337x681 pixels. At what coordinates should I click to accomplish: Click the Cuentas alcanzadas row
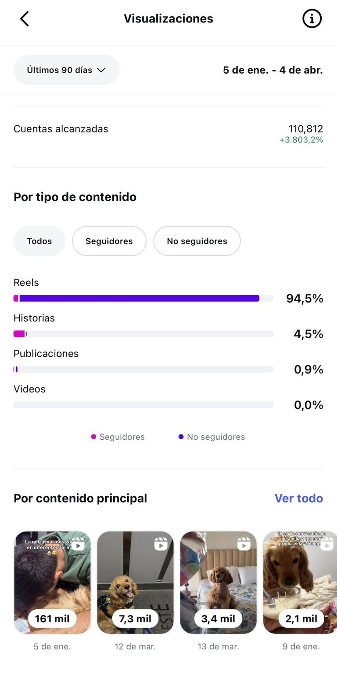(x=168, y=134)
